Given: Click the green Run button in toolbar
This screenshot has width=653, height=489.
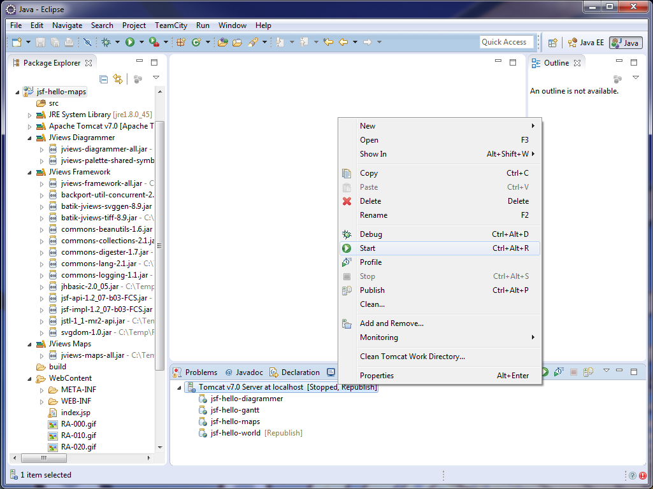Looking at the screenshot, I should [x=130, y=43].
